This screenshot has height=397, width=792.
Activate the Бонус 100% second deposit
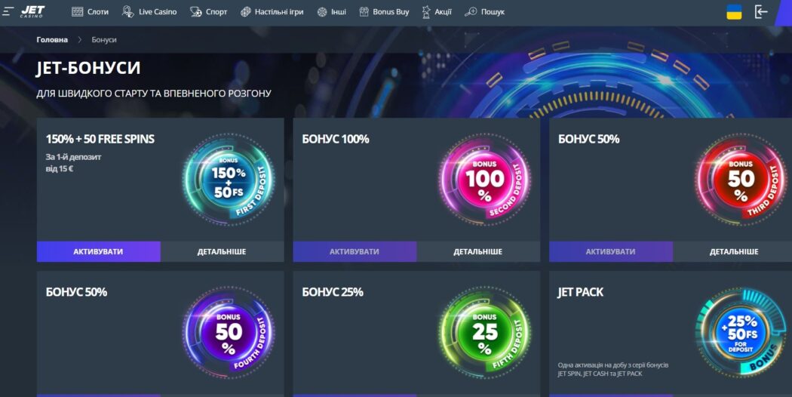355,251
